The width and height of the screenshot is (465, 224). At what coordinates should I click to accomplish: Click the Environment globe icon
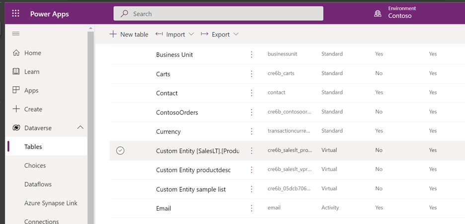pos(378,13)
